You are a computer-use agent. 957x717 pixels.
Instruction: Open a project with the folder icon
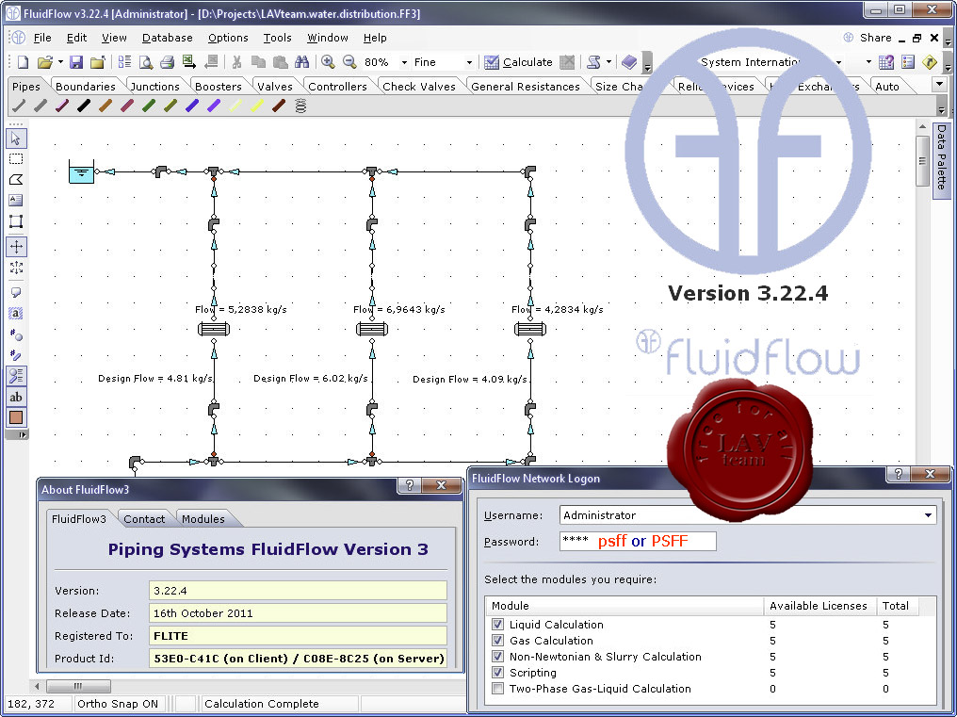[44, 62]
